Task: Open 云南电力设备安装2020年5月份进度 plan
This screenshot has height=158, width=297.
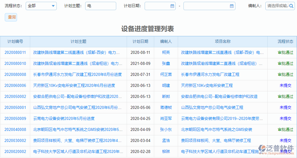Action: (x=64, y=118)
